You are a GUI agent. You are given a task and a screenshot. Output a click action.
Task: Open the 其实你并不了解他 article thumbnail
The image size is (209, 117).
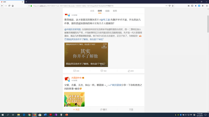point(86,55)
